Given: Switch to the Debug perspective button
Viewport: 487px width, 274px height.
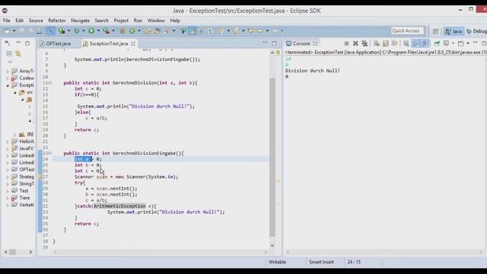Looking at the screenshot, I should pos(476,31).
